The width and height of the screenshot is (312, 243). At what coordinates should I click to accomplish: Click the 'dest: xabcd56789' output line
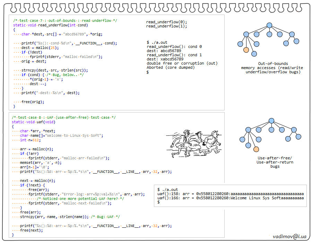165,59
